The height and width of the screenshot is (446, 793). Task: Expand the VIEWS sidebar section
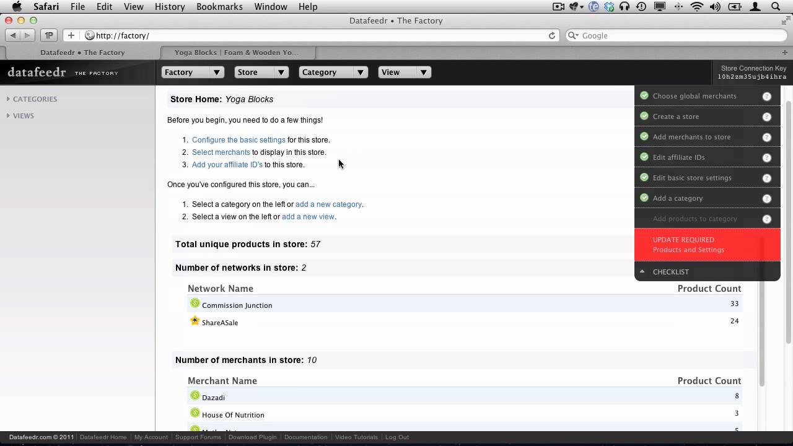coord(20,116)
